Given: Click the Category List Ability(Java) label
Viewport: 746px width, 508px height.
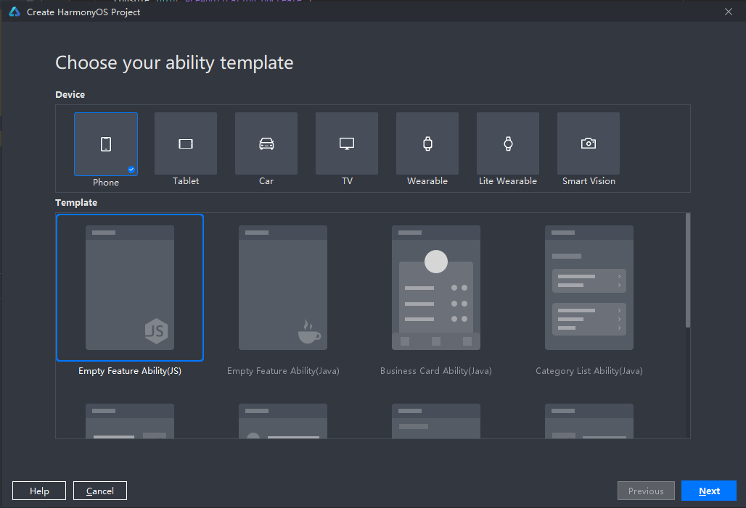Looking at the screenshot, I should (x=589, y=371).
